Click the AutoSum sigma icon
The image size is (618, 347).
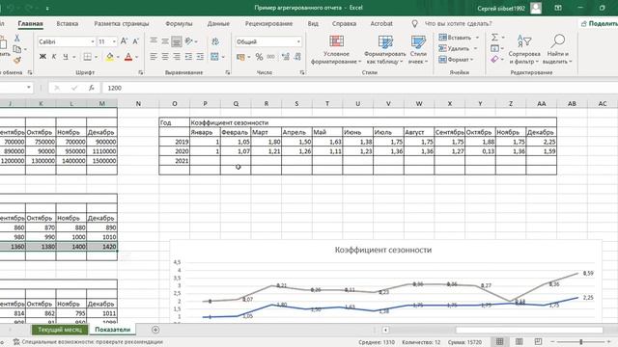click(x=494, y=38)
